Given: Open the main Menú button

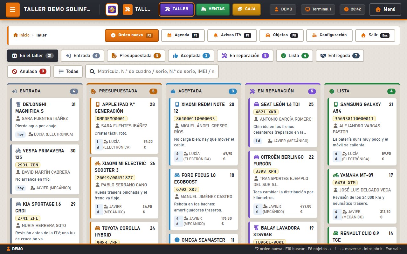Looking at the screenshot, I should tap(385, 10).
